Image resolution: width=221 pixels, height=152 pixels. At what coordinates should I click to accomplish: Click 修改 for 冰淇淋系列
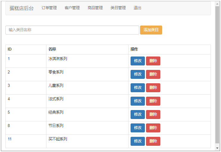pos(137,61)
